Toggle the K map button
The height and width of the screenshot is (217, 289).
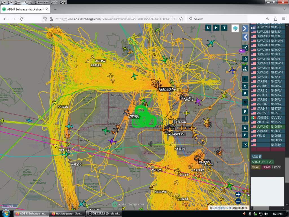tap(245, 93)
